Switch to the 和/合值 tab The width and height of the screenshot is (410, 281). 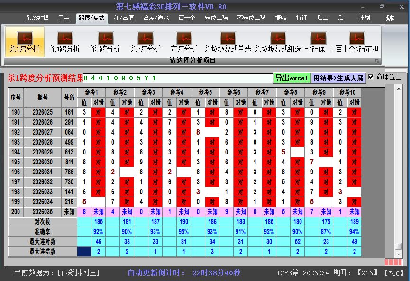(x=124, y=18)
